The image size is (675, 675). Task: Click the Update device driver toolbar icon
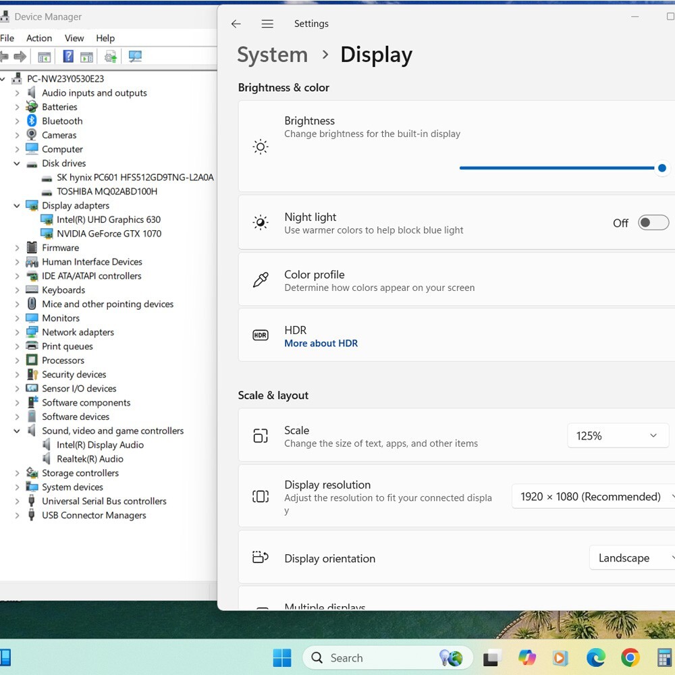click(x=111, y=57)
